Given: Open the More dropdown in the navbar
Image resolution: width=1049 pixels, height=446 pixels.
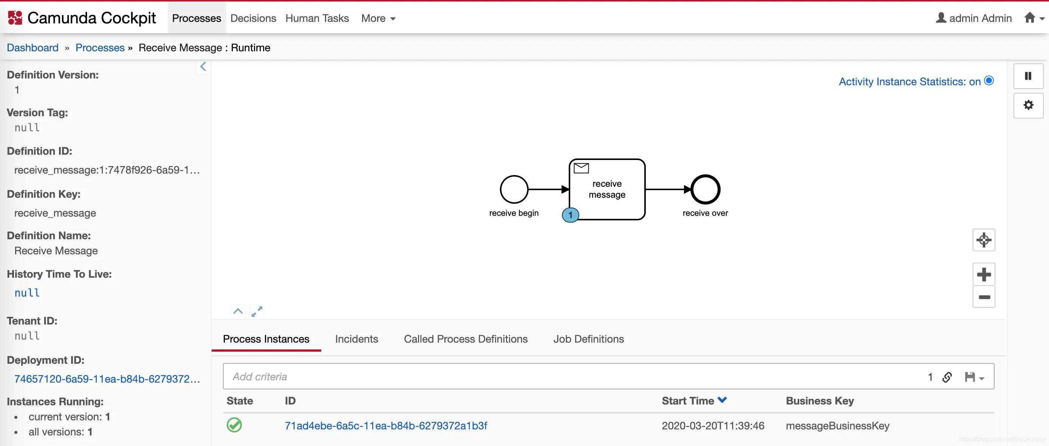Looking at the screenshot, I should click(378, 18).
